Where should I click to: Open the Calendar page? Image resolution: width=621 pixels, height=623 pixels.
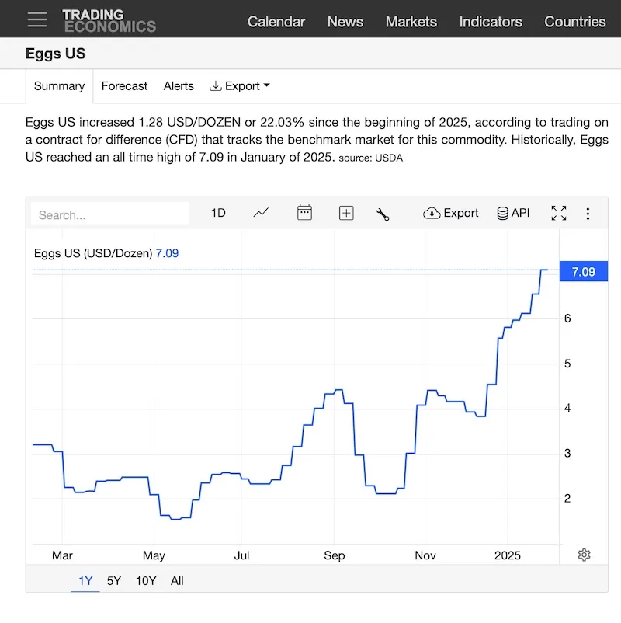point(276,22)
